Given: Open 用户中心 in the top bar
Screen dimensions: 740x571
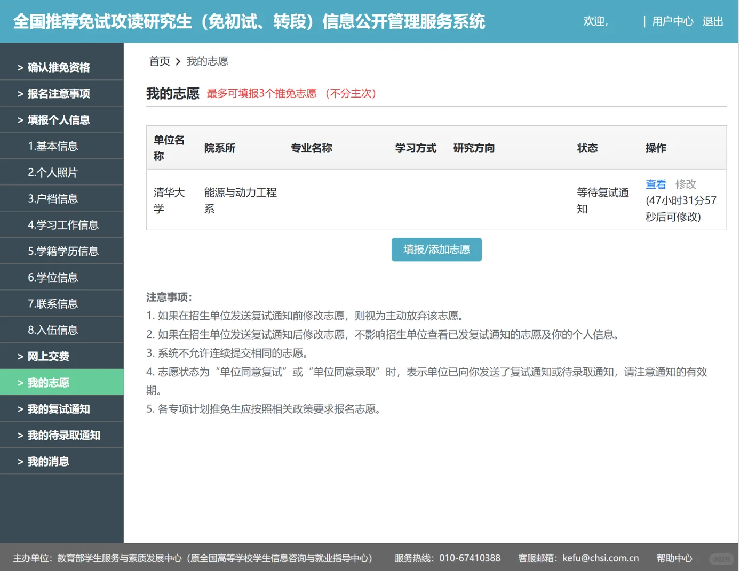Looking at the screenshot, I should (672, 21).
